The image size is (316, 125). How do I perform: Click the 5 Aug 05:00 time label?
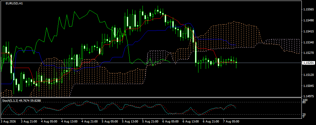110,122
